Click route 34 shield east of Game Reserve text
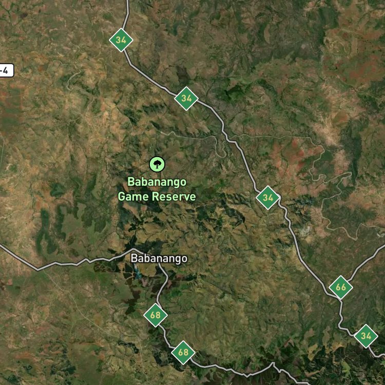The height and width of the screenshot is (385, 385). (x=268, y=198)
